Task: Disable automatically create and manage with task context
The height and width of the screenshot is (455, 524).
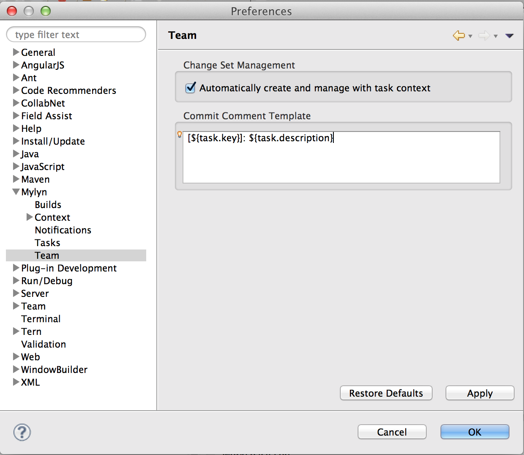Action: (190, 88)
